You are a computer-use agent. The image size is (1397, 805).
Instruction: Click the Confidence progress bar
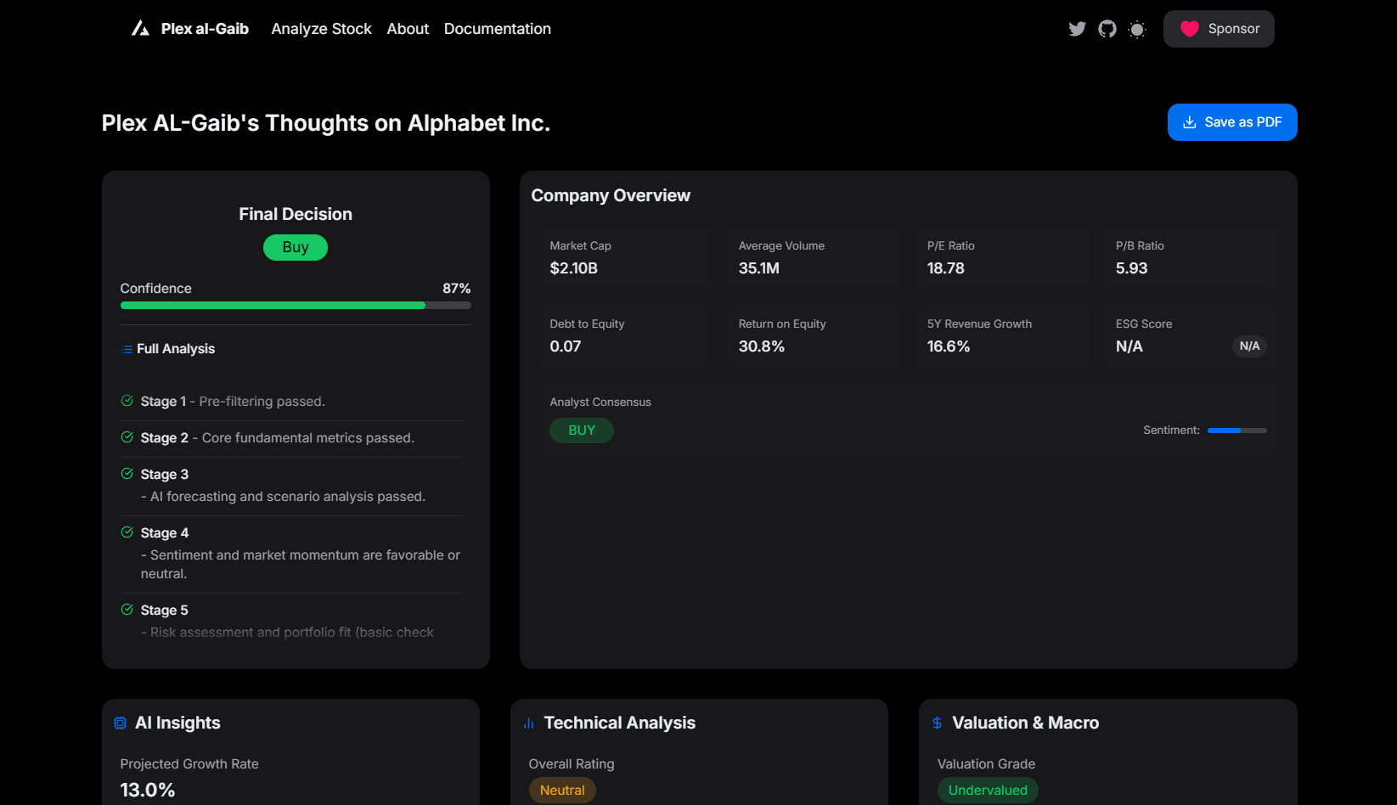[x=296, y=306]
